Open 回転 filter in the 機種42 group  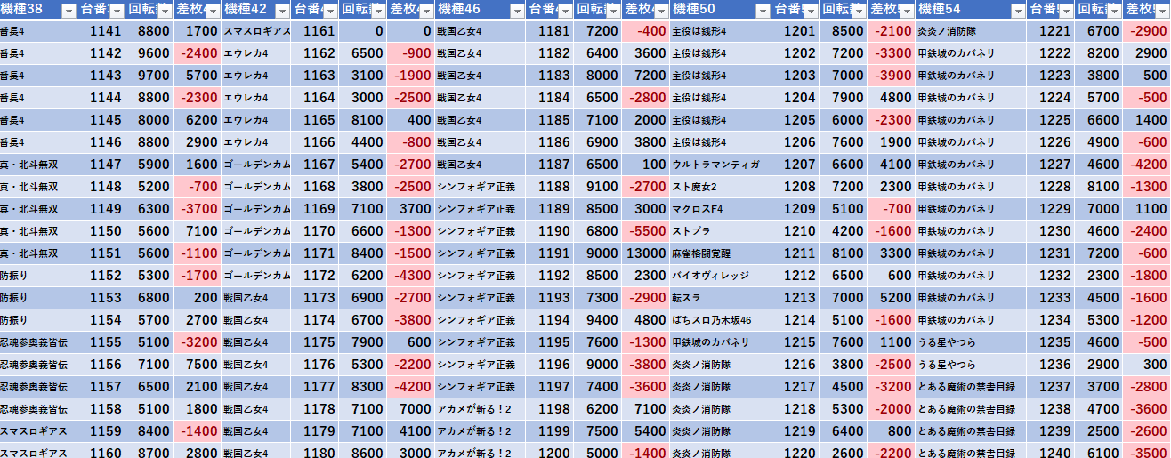click(376, 11)
